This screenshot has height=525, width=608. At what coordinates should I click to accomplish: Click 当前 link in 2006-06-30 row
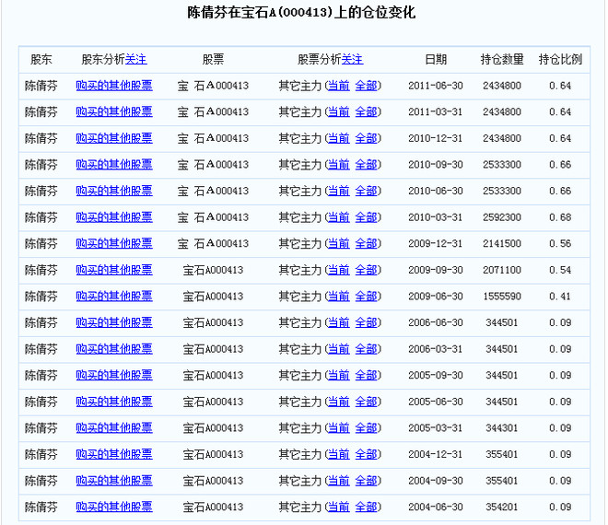(339, 322)
